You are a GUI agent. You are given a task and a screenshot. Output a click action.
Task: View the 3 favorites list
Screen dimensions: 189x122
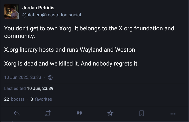click(41, 99)
